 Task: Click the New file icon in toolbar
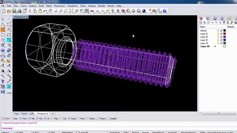click(4, 11)
